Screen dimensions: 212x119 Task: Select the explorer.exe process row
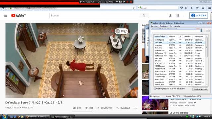coord(180,50)
